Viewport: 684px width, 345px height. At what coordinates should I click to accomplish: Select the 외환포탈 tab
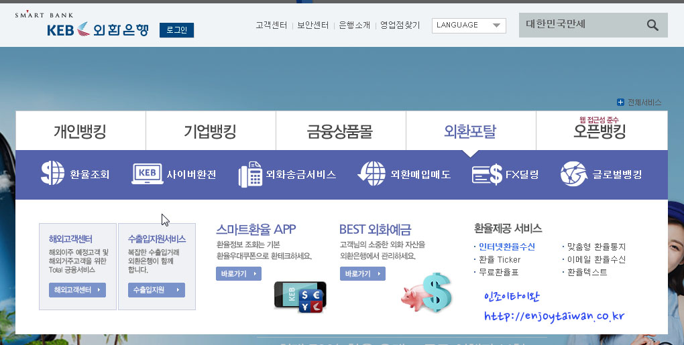pyautogui.click(x=470, y=131)
